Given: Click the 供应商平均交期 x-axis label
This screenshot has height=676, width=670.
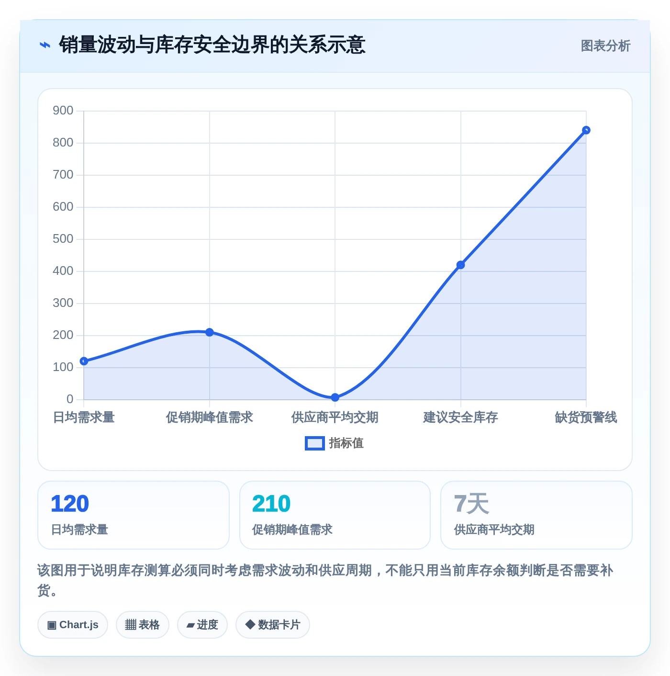Looking at the screenshot, I should click(335, 417).
